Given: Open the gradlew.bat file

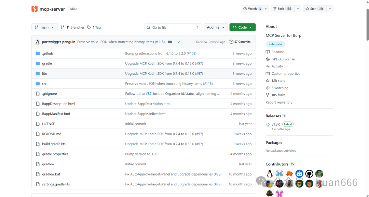Looking at the screenshot, I should [x=51, y=174].
